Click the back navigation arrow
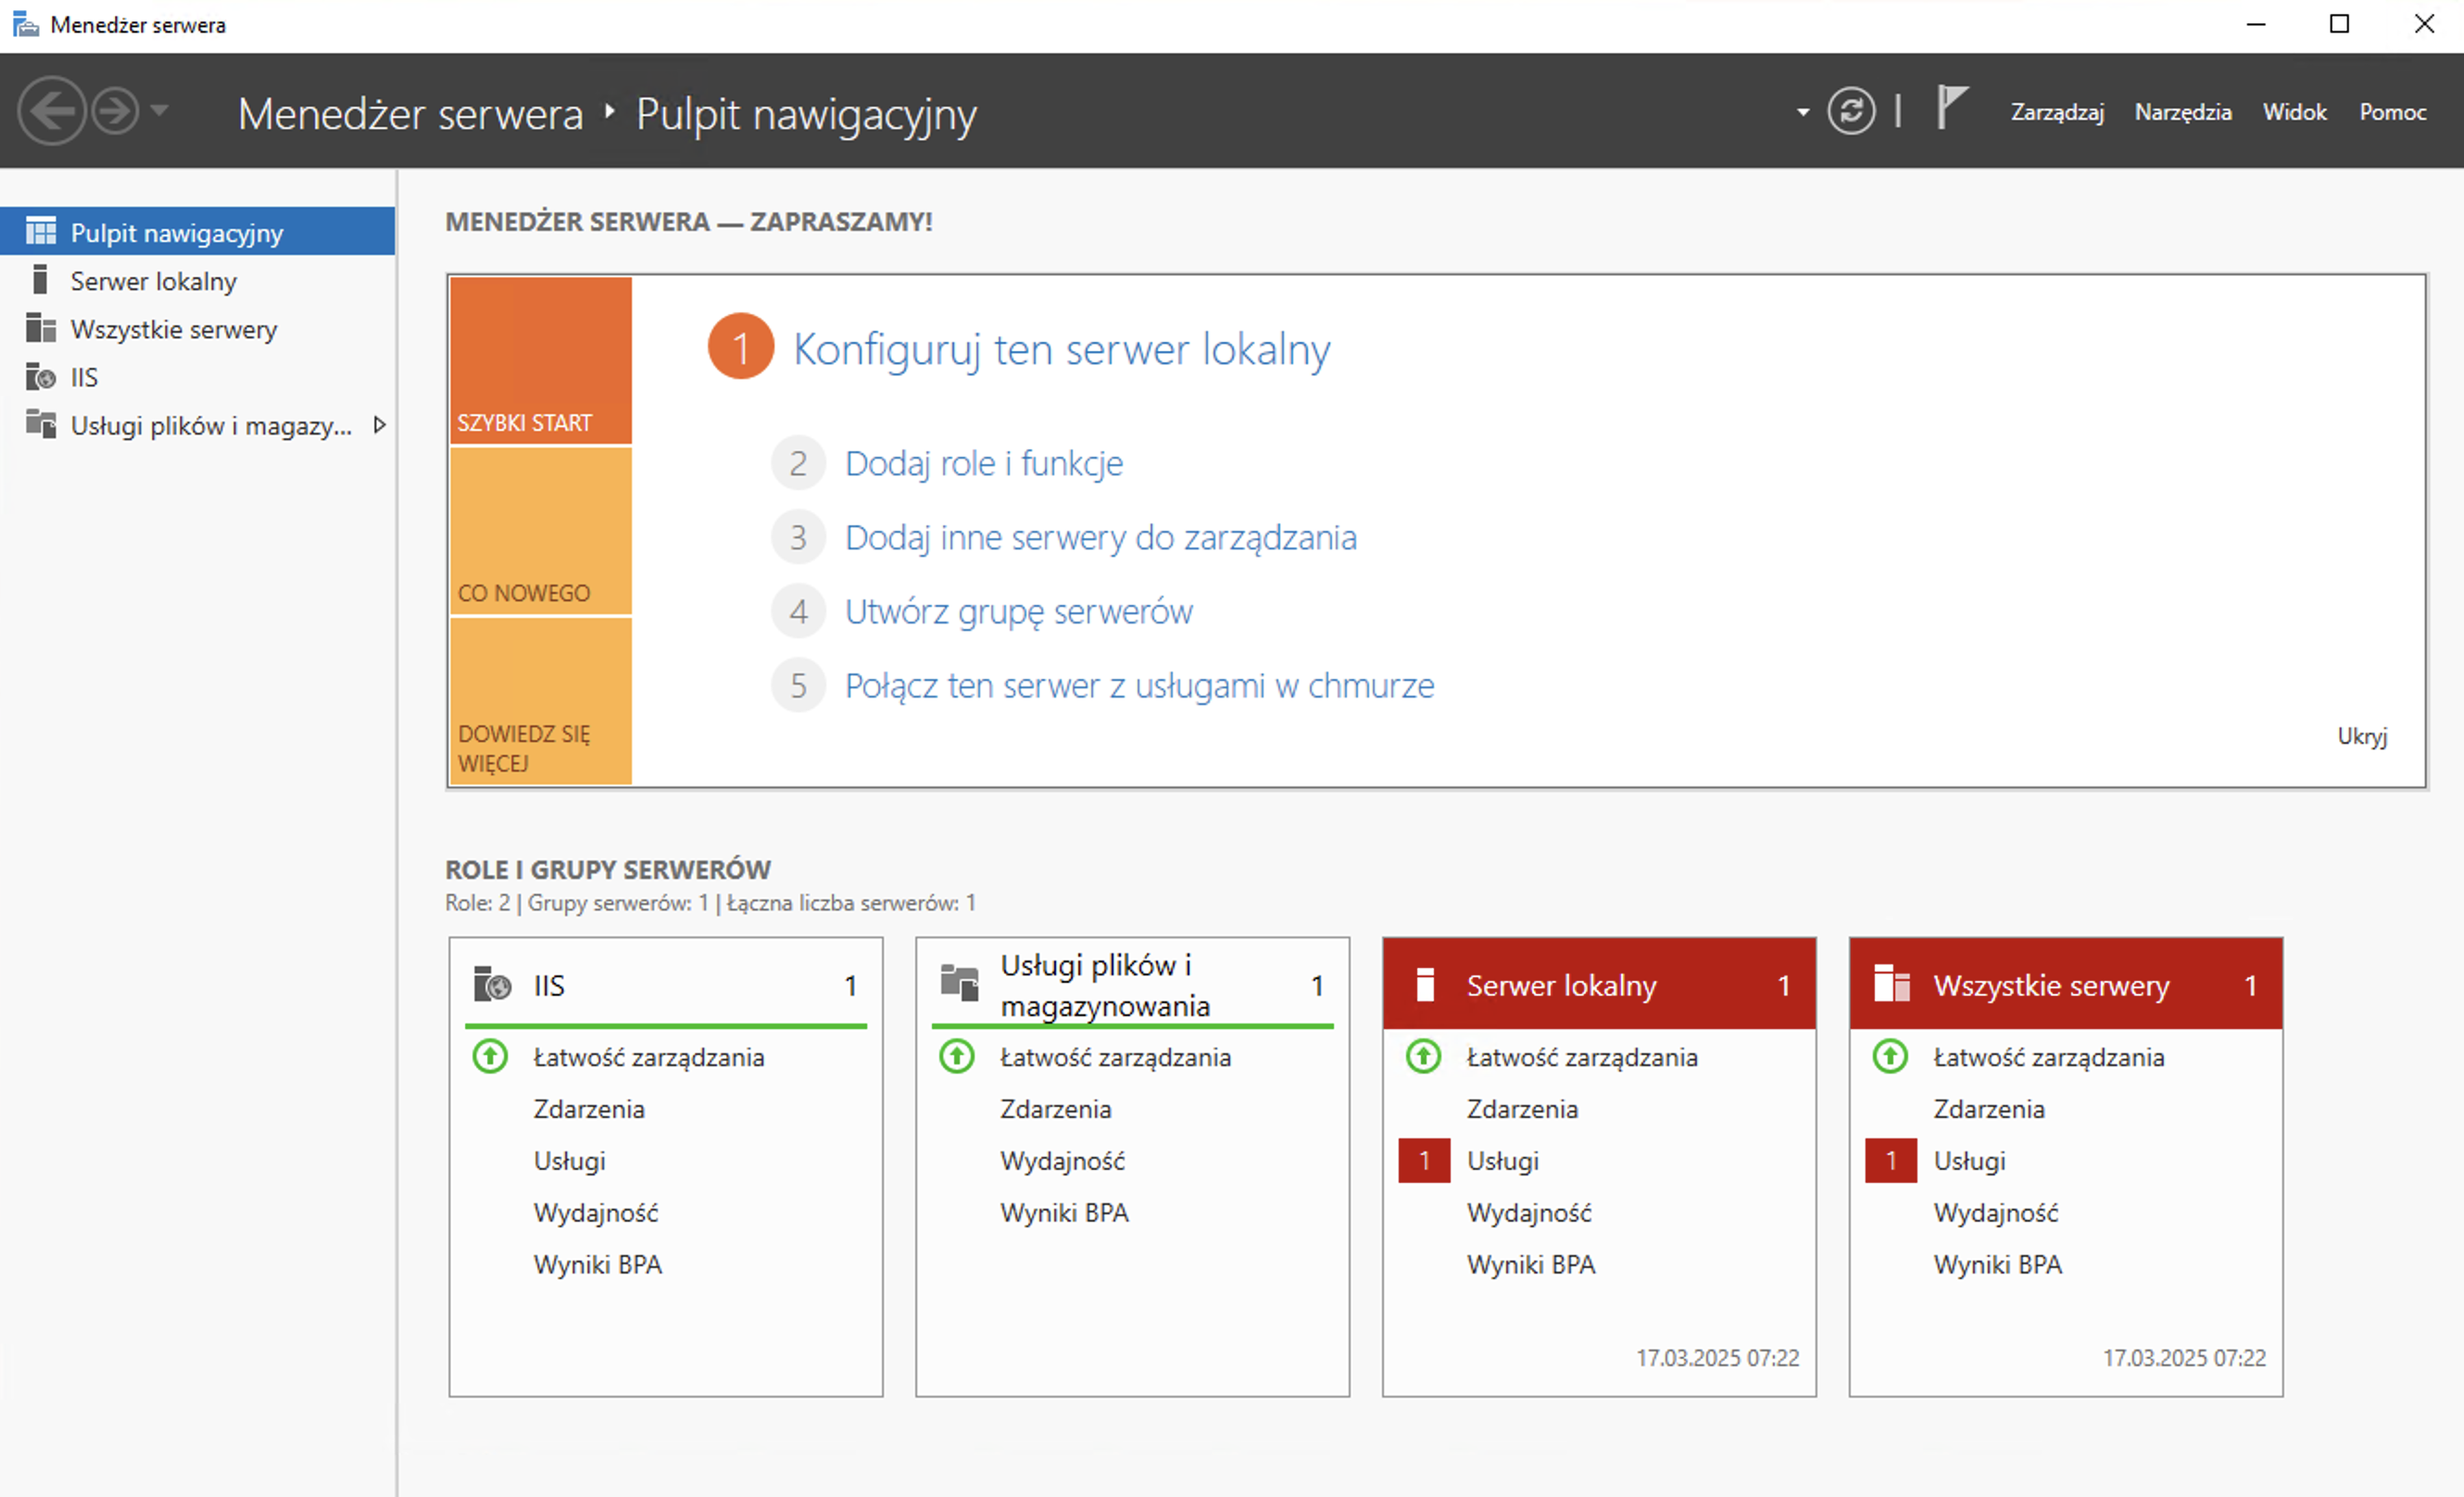The image size is (2464, 1497). [50, 111]
